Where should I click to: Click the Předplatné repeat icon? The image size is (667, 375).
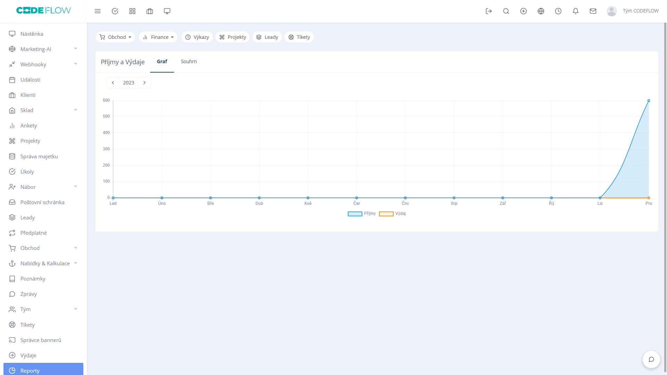(x=12, y=233)
